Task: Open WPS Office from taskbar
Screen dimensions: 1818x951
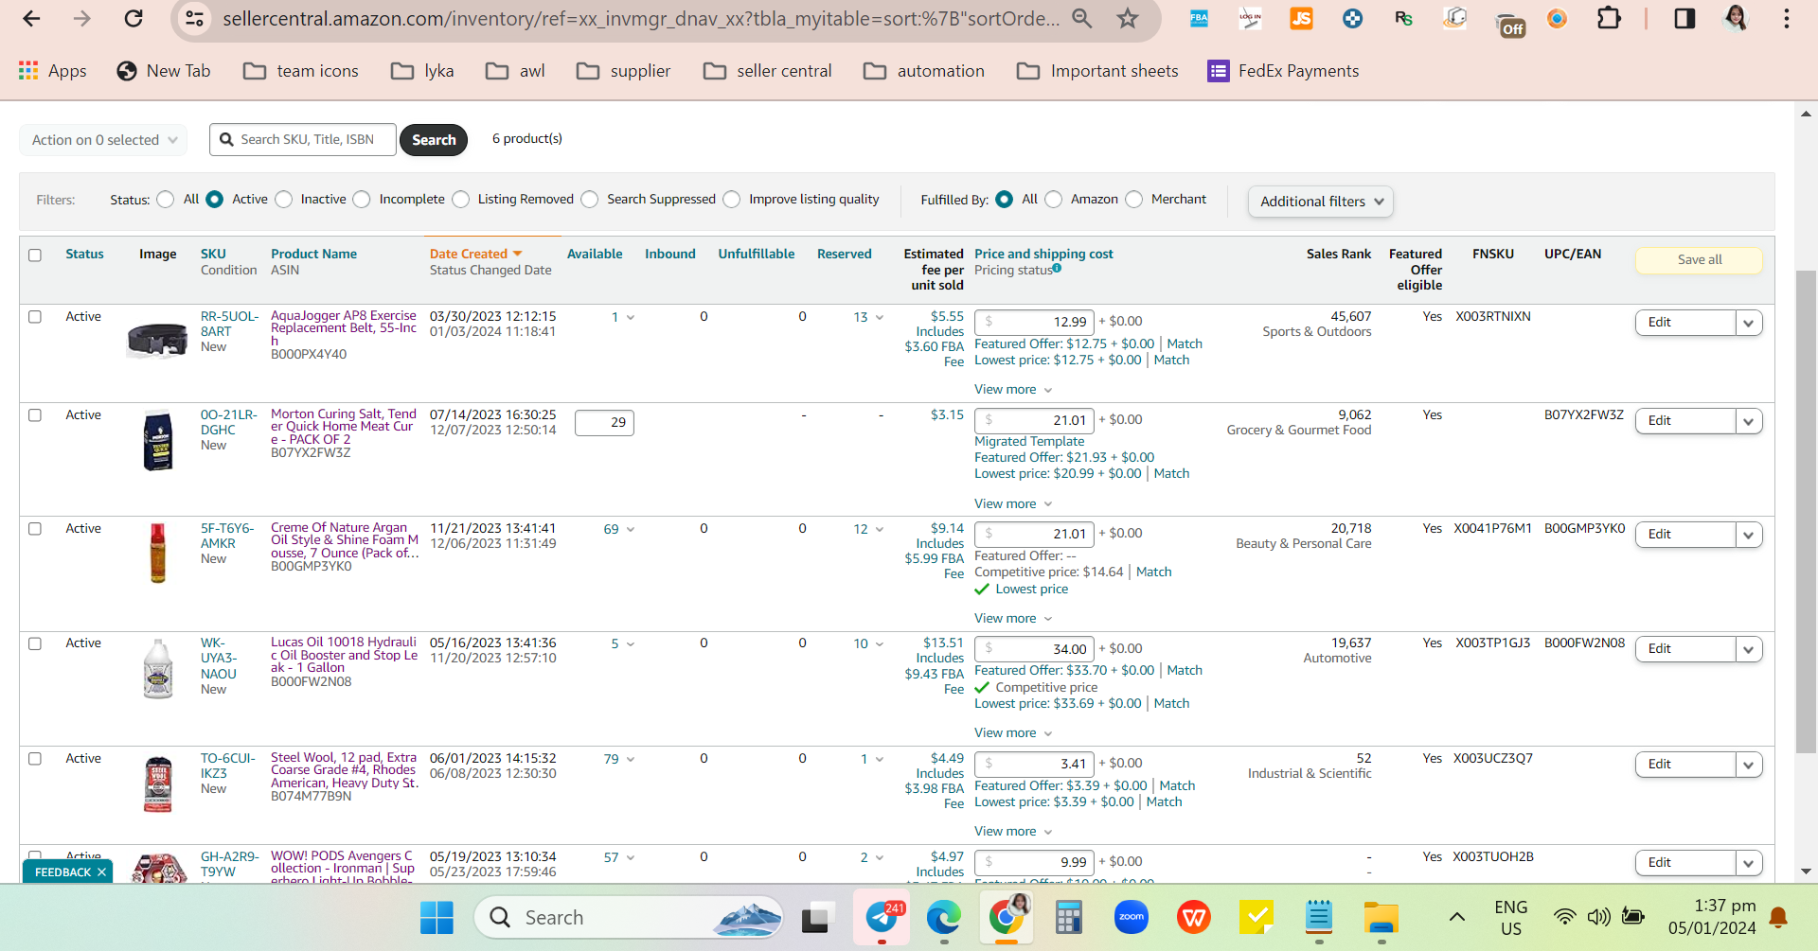Action: pyautogui.click(x=1194, y=917)
